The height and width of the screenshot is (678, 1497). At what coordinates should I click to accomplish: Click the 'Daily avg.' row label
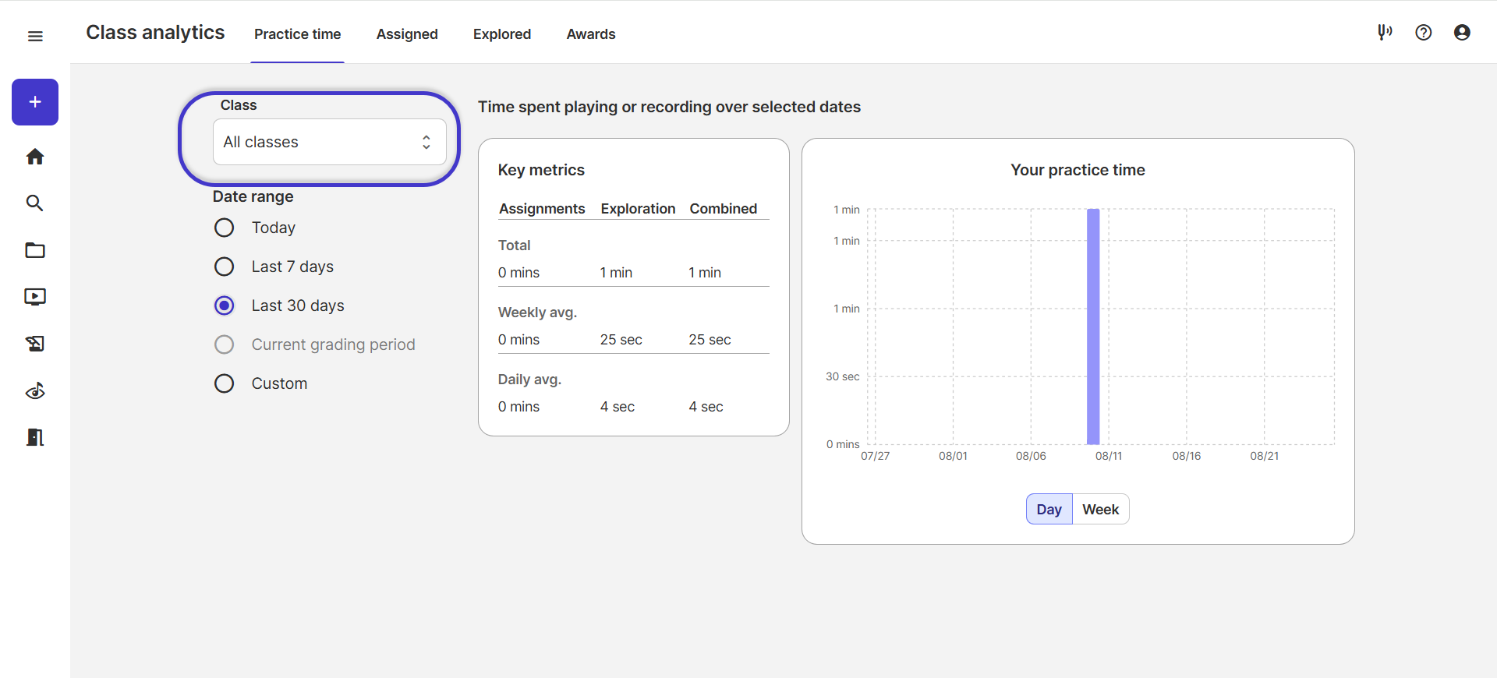[529, 380]
